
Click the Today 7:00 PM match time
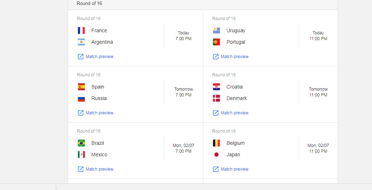[183, 36]
